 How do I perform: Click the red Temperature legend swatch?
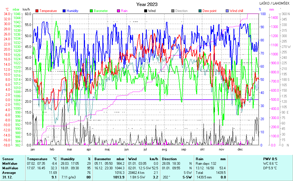[x=37, y=11]
